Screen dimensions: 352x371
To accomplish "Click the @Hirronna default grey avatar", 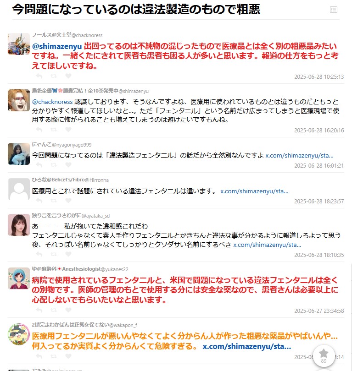I will tap(19, 189).
